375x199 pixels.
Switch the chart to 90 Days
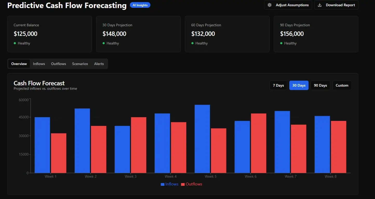click(x=320, y=85)
